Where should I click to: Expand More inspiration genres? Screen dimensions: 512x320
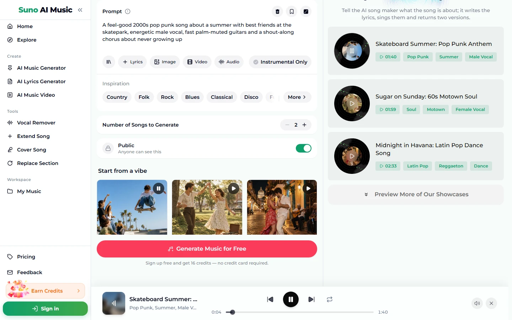tap(297, 97)
